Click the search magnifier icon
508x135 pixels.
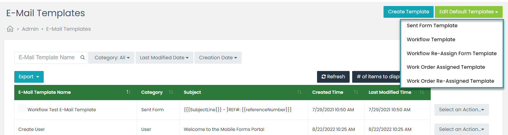[83, 57]
